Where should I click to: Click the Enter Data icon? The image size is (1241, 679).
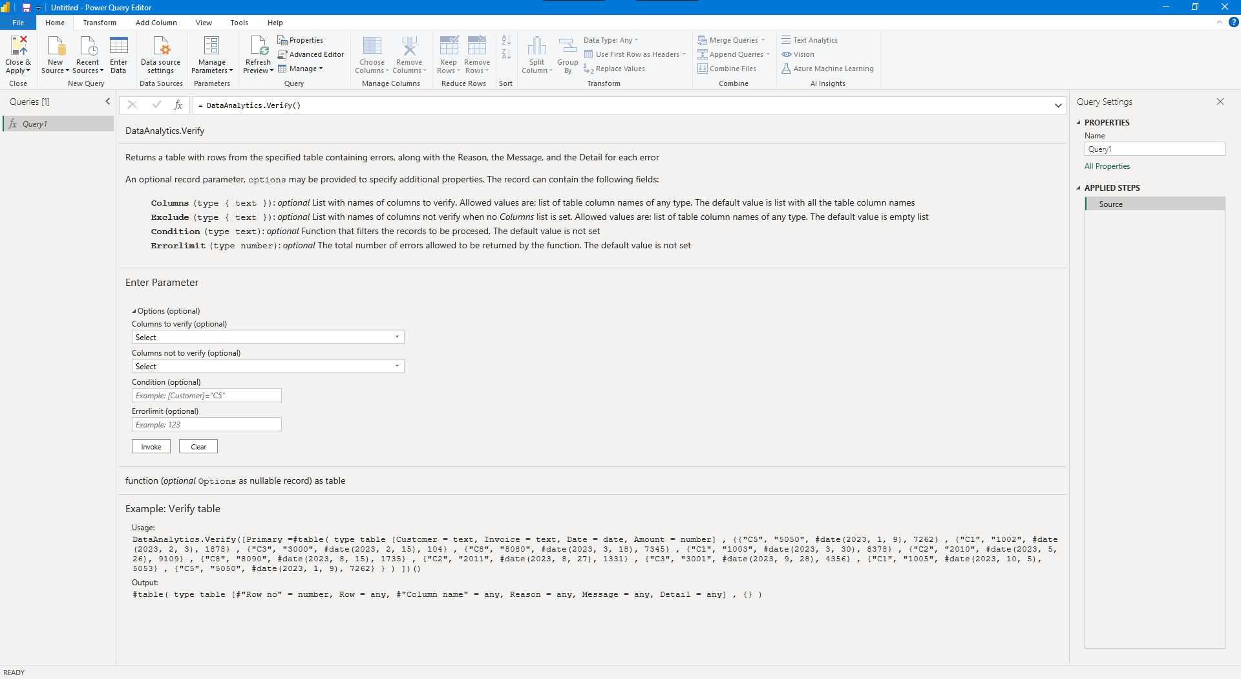(118, 46)
